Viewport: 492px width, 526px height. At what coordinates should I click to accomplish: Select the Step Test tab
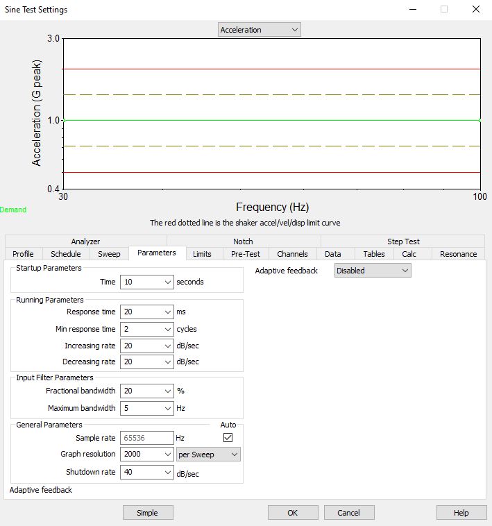click(403, 241)
